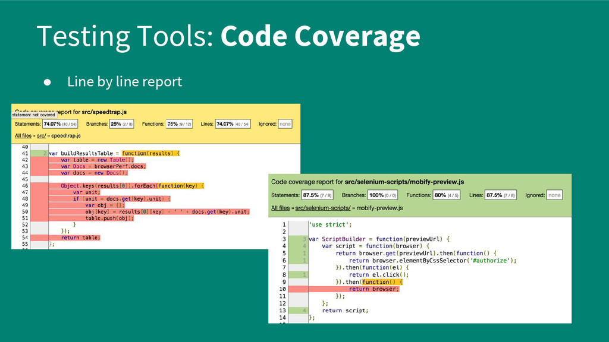Click the uncovered 'return browser;' line

tap(373, 289)
